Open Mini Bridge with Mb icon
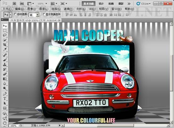 click(22, 4)
